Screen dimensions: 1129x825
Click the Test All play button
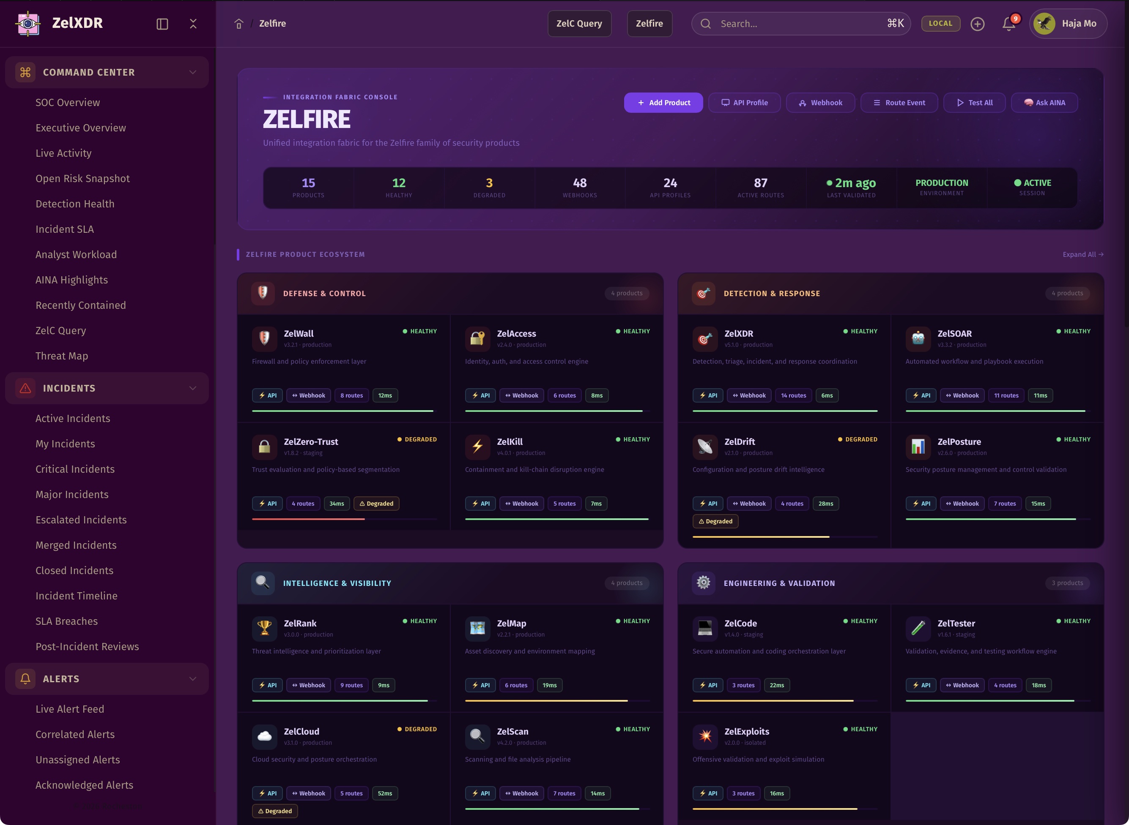click(974, 102)
